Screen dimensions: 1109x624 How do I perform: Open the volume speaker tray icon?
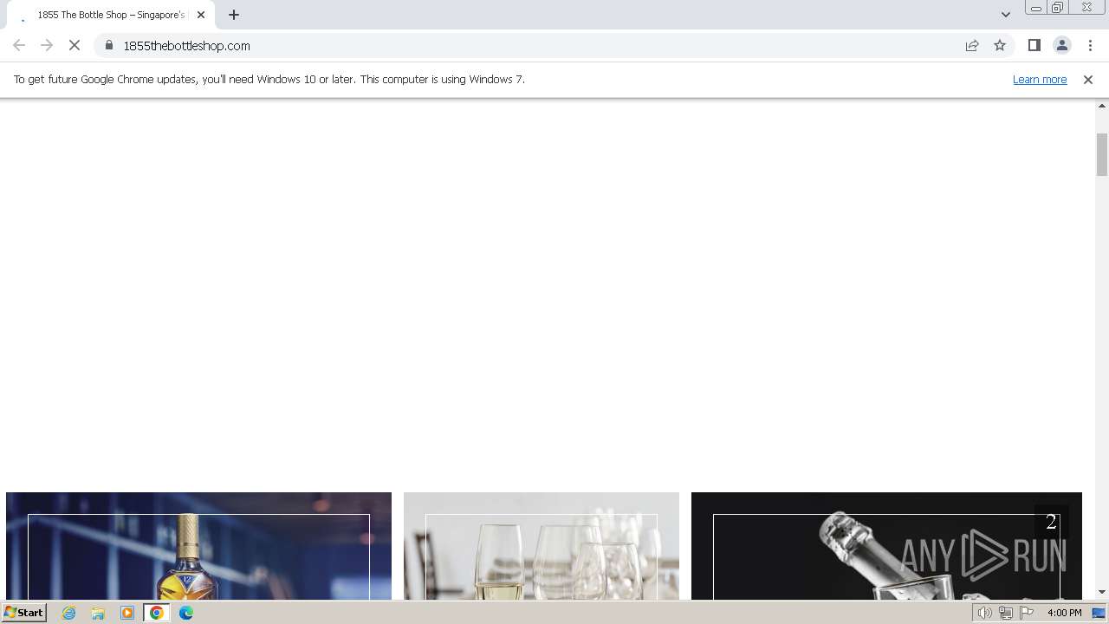tap(984, 613)
